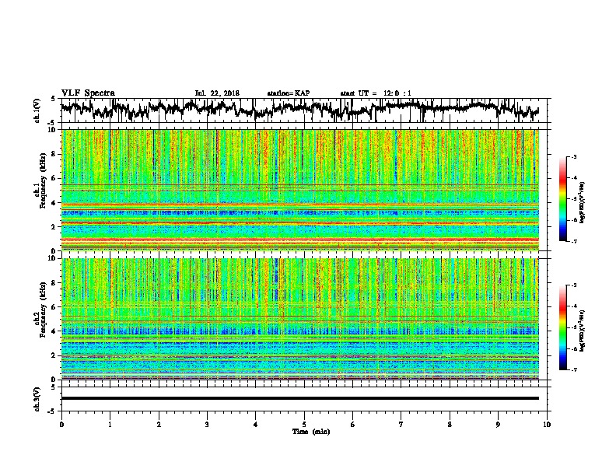Click the "ch.3(V)" axis label
This screenshot has width=616, height=476.
37,399
